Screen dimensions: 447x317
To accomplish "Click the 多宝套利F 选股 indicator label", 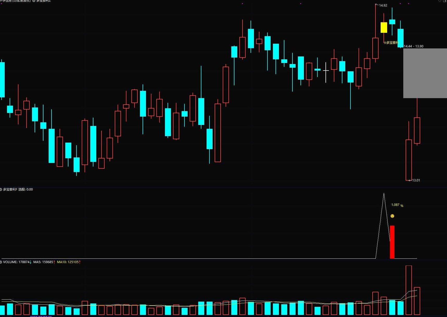I will click(x=18, y=189).
